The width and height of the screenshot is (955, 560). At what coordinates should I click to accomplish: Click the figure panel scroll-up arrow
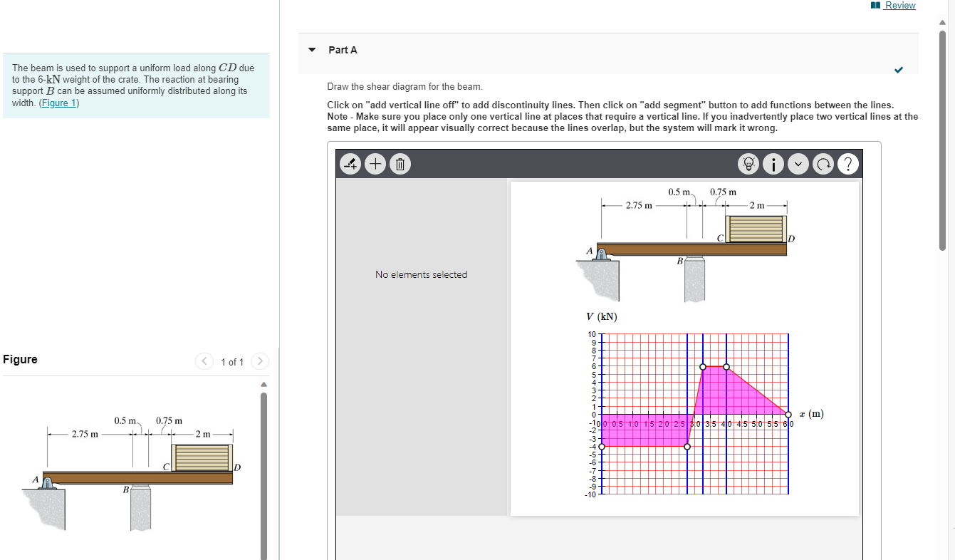pyautogui.click(x=263, y=385)
